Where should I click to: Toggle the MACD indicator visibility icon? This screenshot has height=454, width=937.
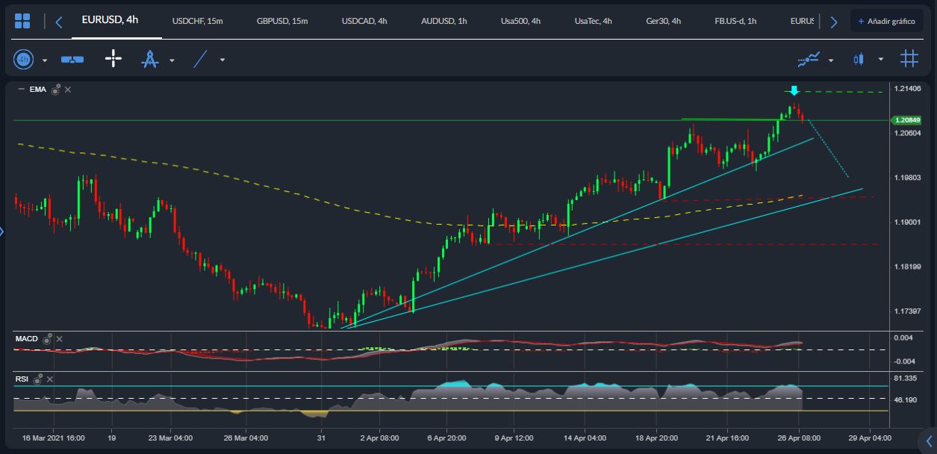(x=49, y=338)
